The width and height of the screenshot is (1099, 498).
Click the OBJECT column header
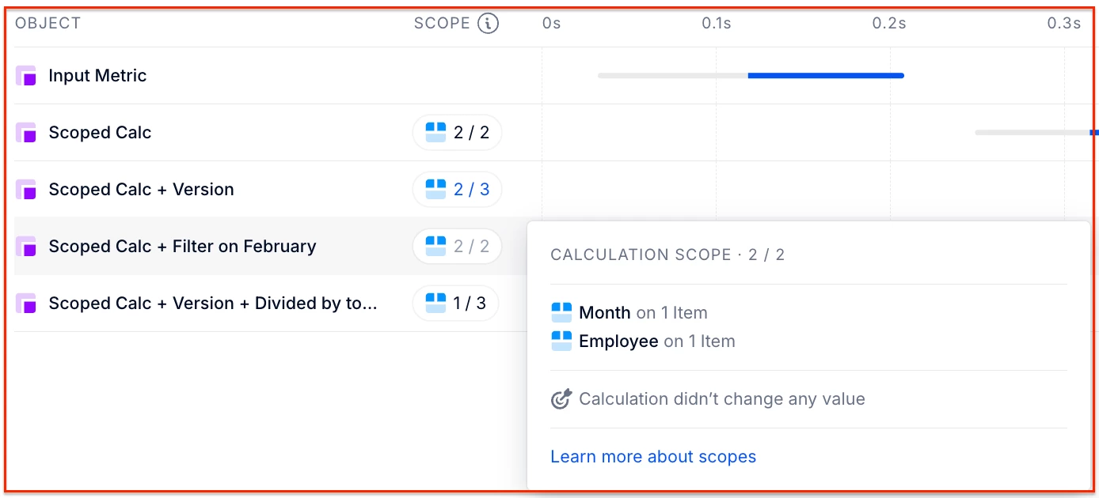click(48, 24)
